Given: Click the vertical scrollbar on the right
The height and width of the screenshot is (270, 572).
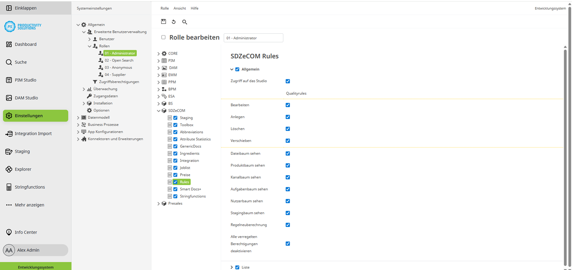Looking at the screenshot, I should [x=565, y=151].
